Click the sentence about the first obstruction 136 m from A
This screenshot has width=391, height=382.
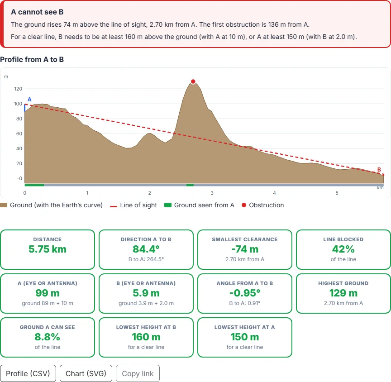click(254, 24)
